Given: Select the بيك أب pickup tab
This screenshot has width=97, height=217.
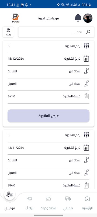Looking at the screenshot, I should pos(29,203).
